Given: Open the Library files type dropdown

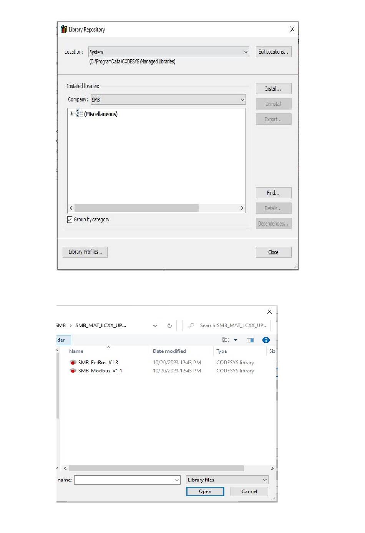Looking at the screenshot, I should coord(227,480).
